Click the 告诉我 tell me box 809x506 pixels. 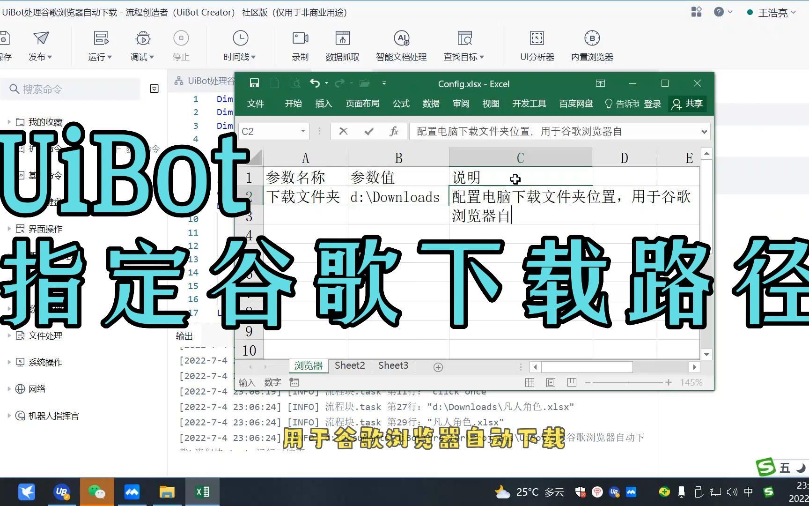623,104
